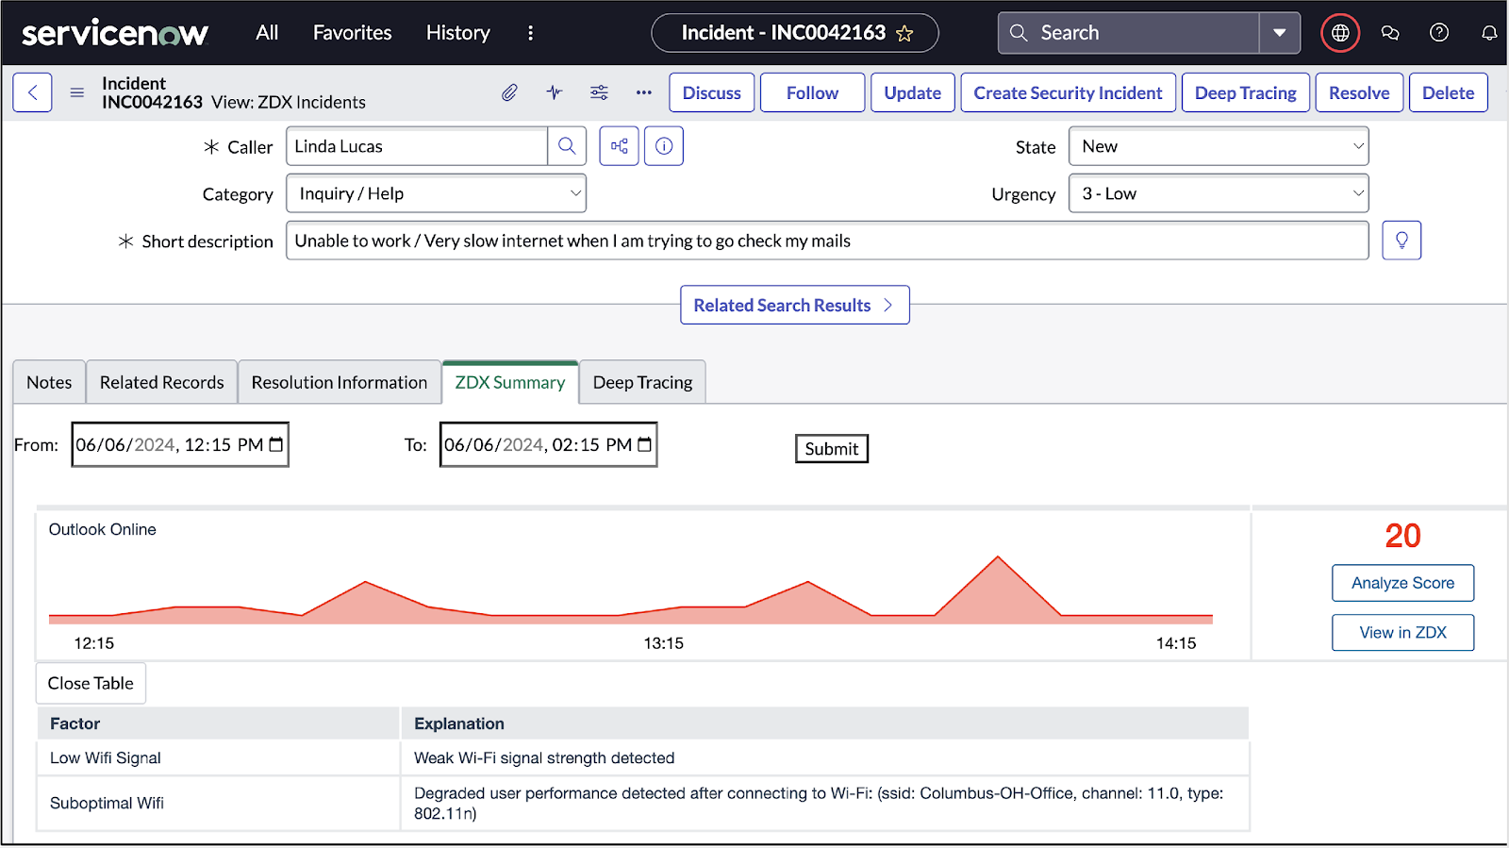This screenshot has height=848, width=1509.
Task: Click the To date-time field
Action: coord(548,444)
